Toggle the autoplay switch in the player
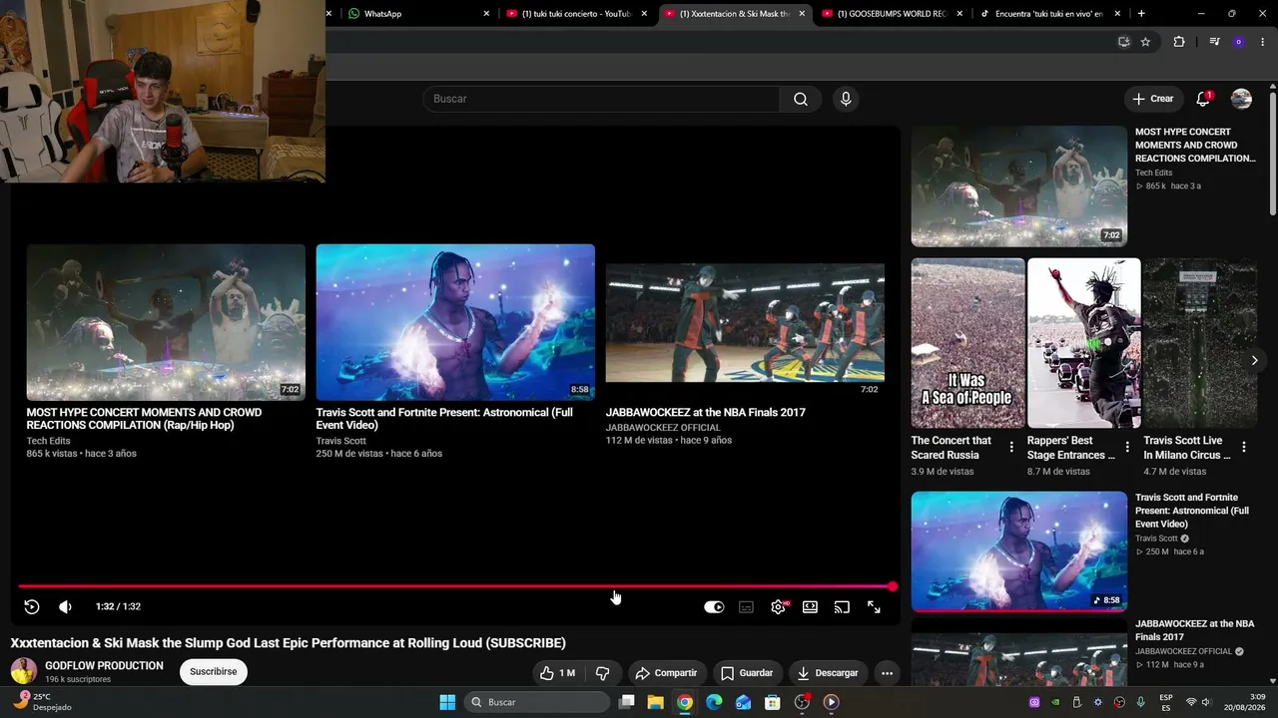1278x718 pixels. pos(714,606)
